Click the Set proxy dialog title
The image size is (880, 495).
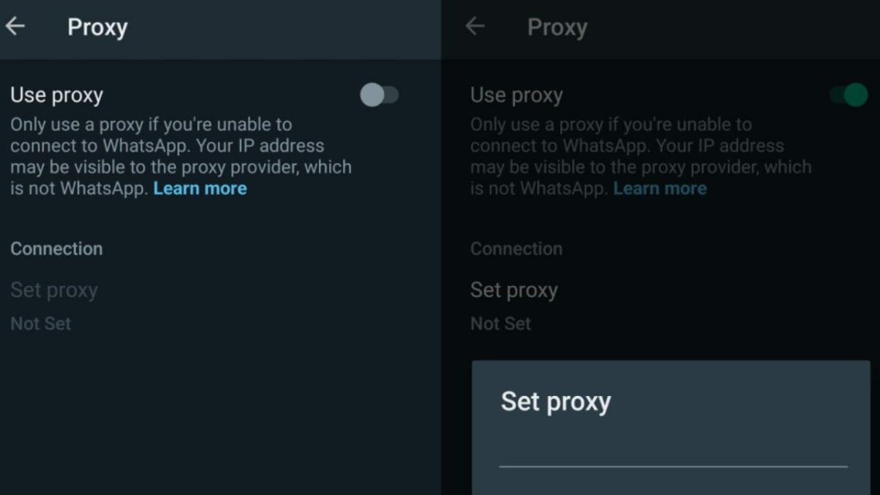(555, 401)
